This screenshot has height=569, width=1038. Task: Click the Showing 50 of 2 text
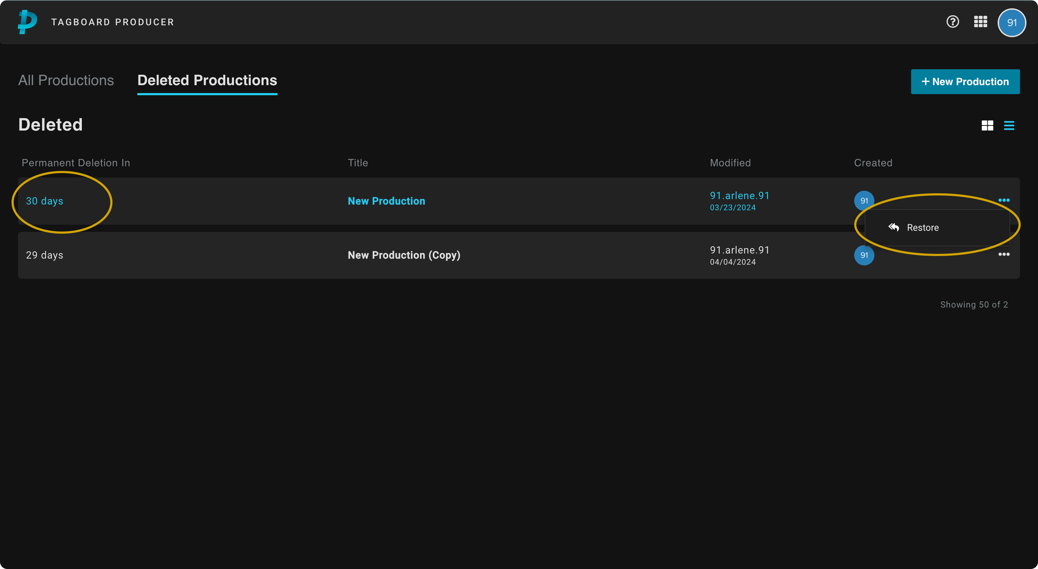tap(974, 304)
